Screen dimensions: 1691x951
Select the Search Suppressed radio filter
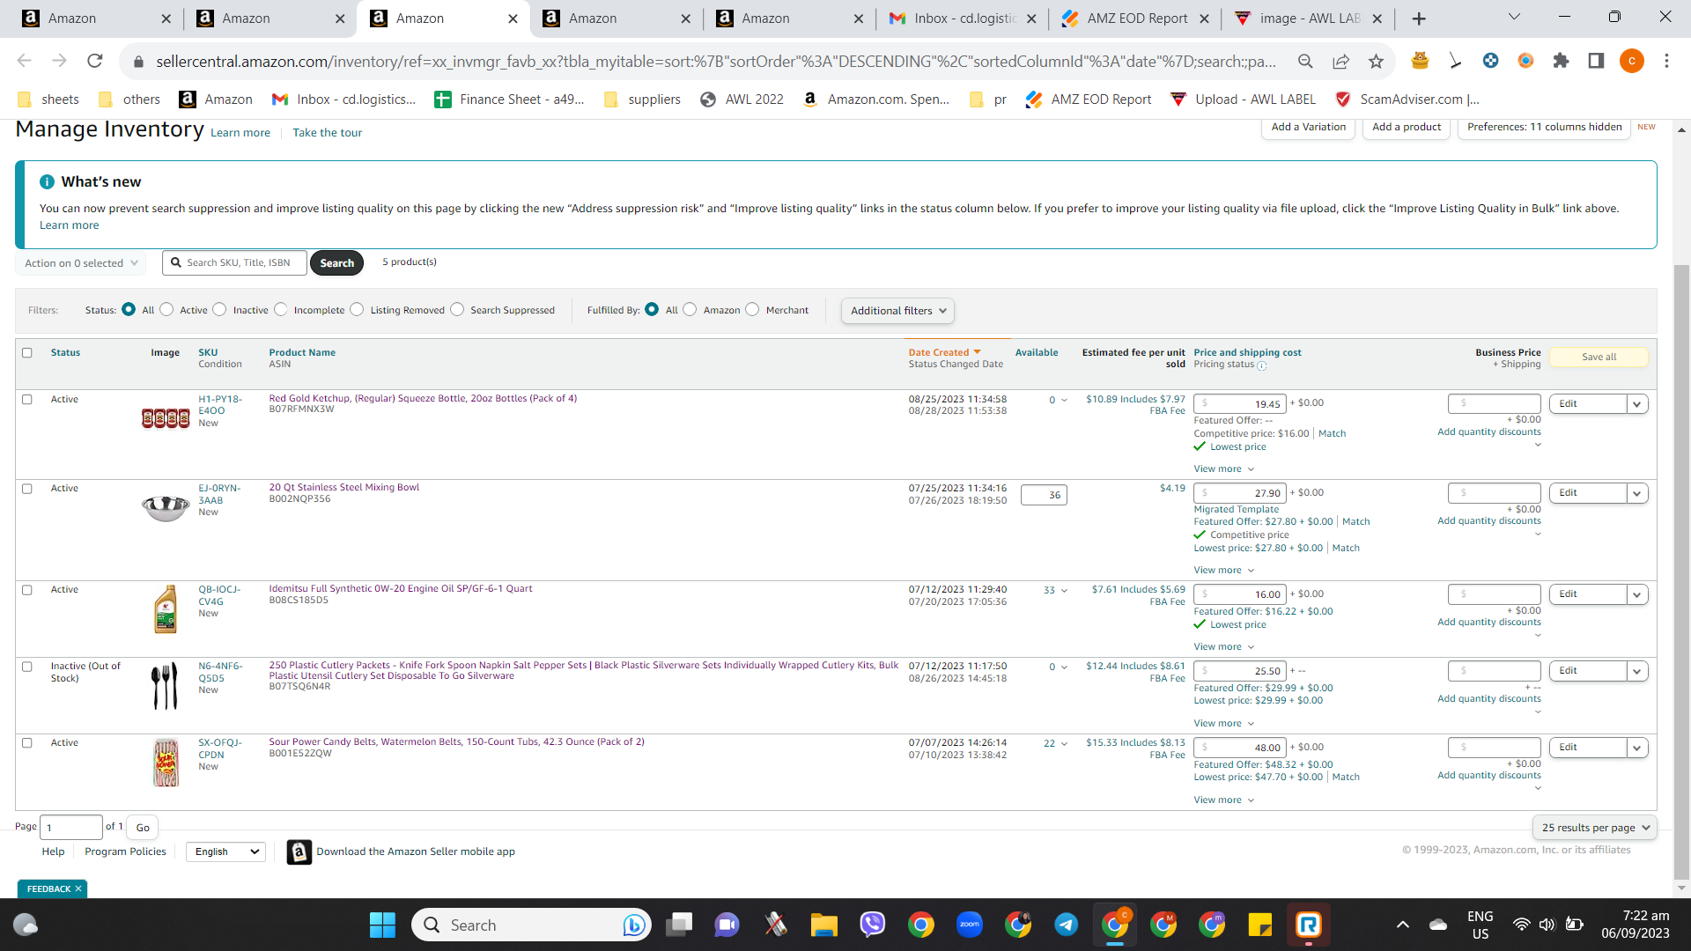457,309
